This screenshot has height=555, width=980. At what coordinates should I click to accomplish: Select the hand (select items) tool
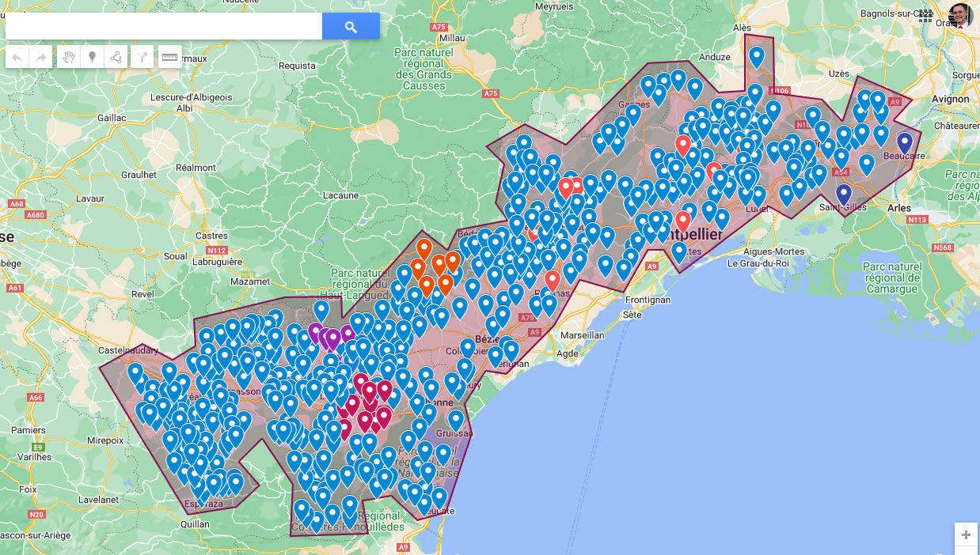[x=69, y=57]
